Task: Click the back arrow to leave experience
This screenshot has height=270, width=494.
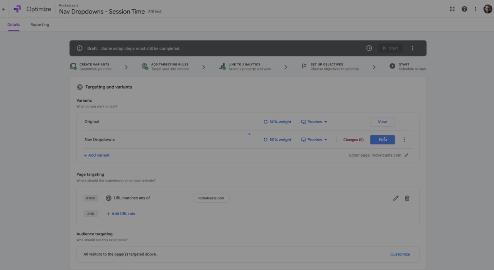Action: 3,9
